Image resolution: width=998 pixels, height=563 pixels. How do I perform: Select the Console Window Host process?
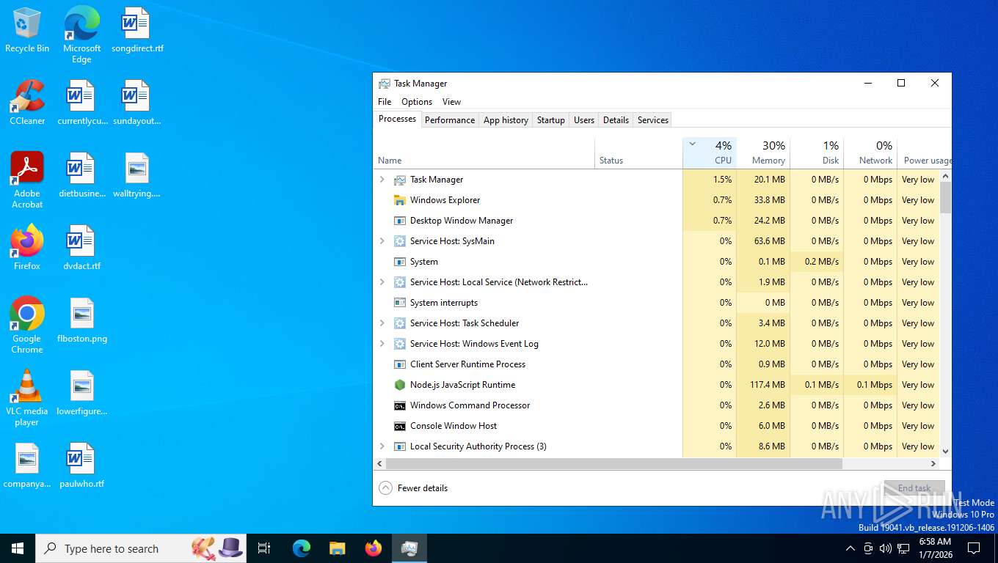pos(657,426)
